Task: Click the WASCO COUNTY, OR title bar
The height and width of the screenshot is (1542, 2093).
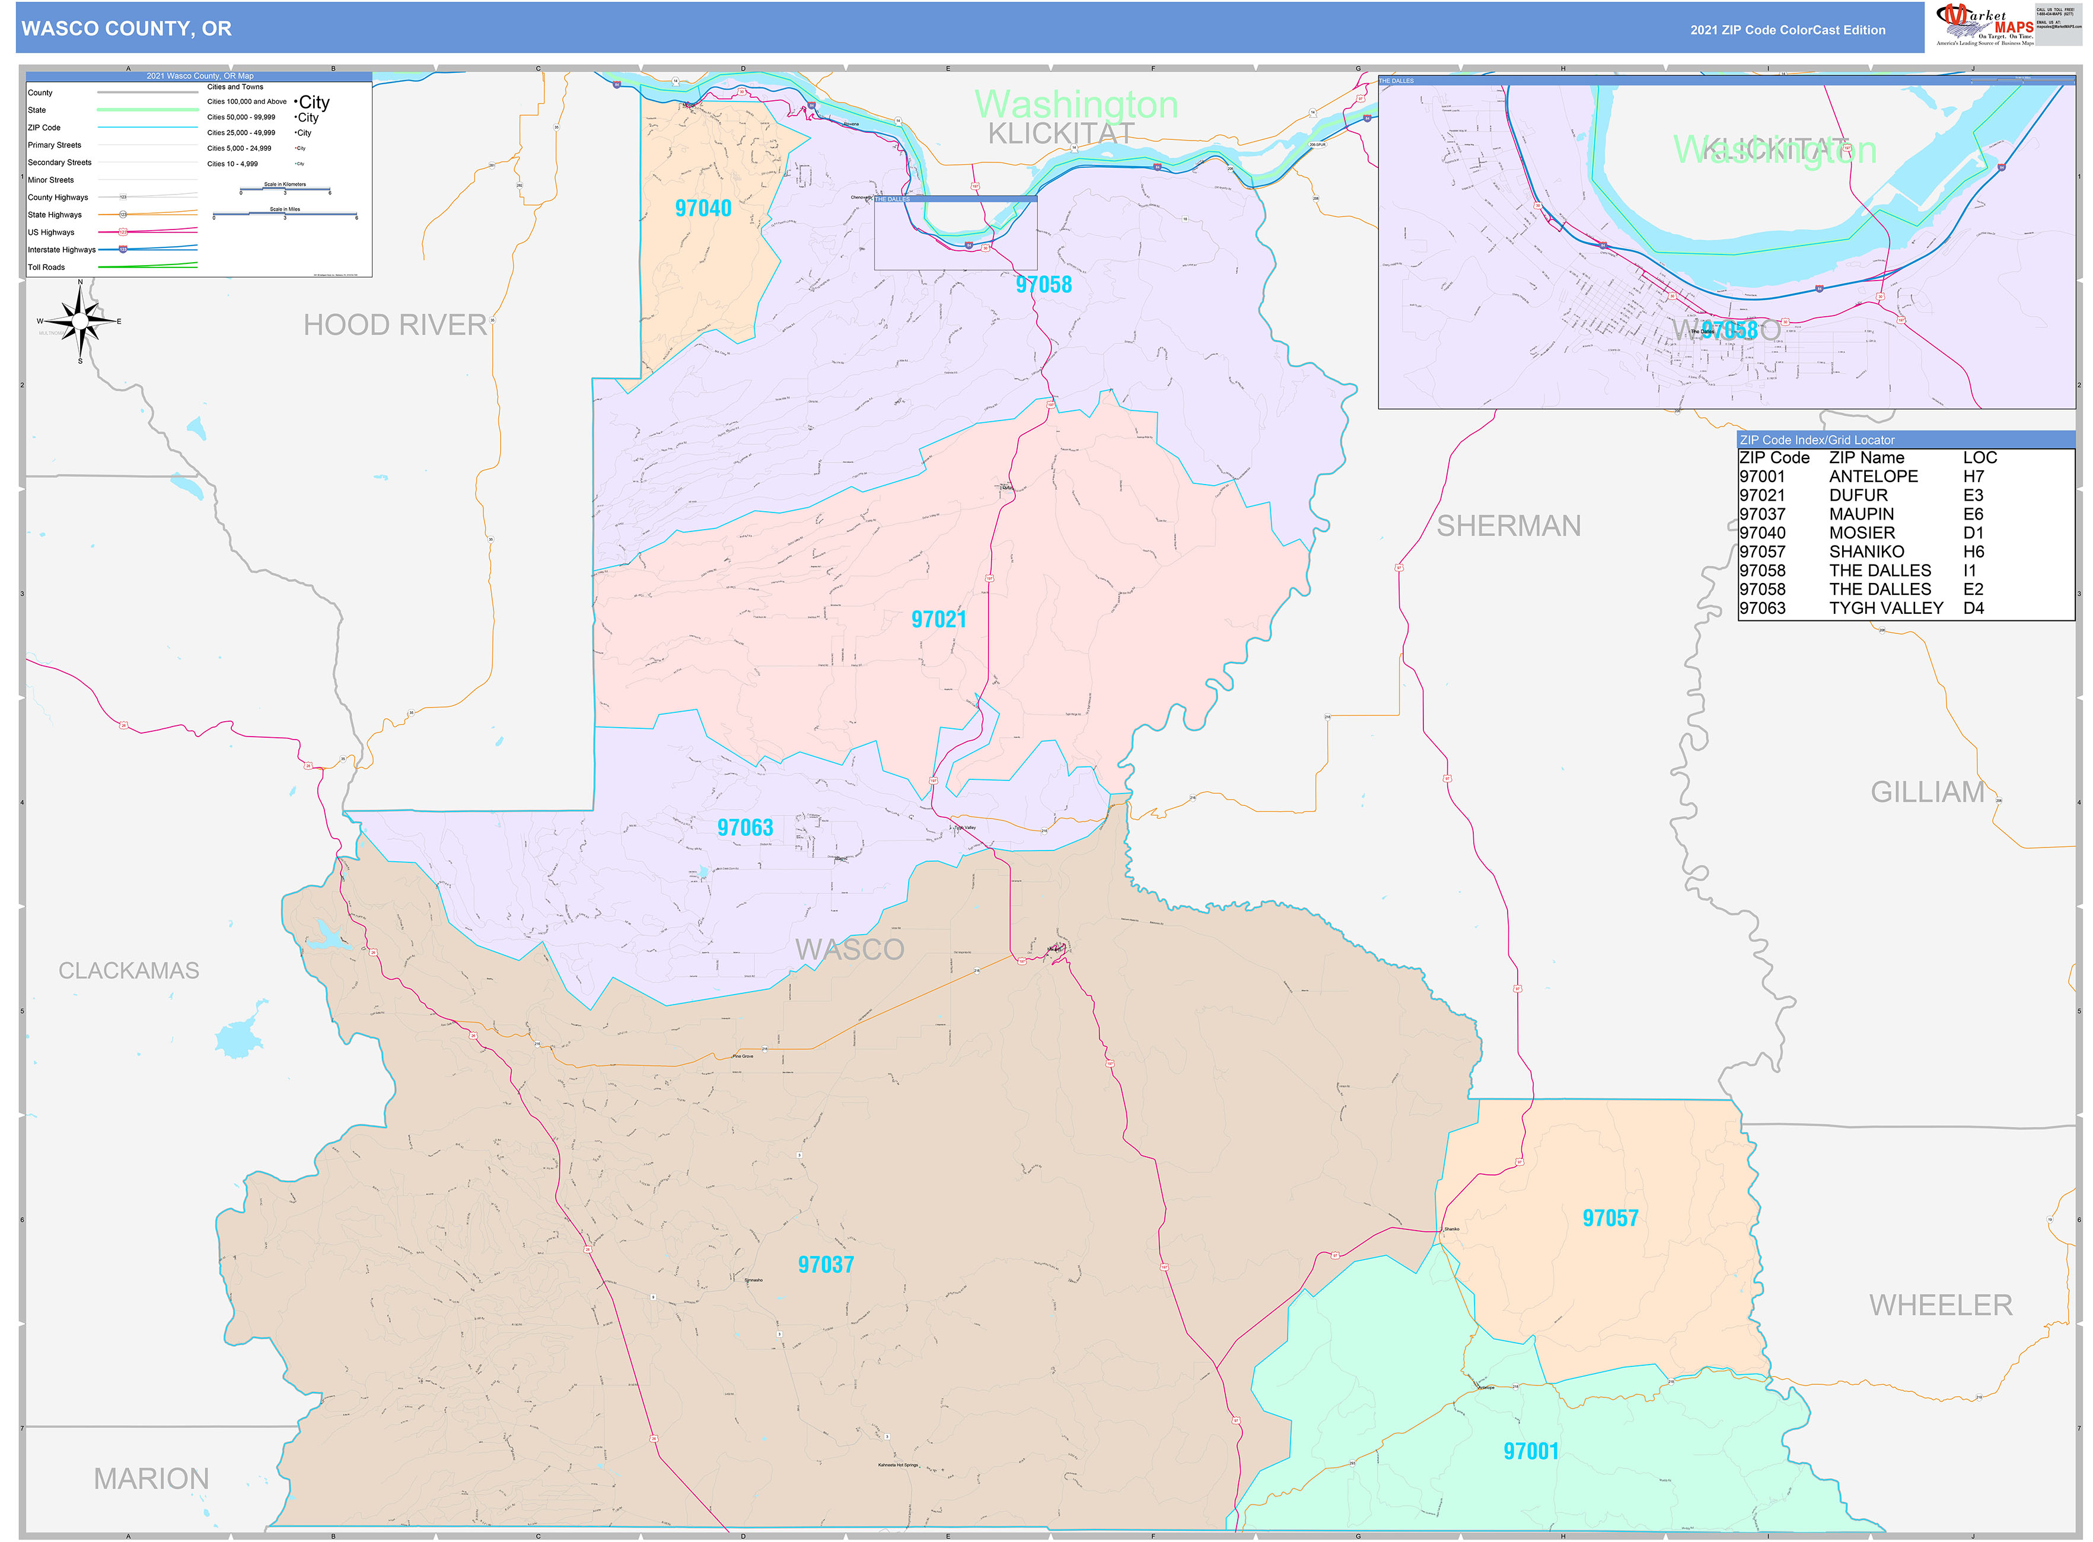Action: coord(126,29)
